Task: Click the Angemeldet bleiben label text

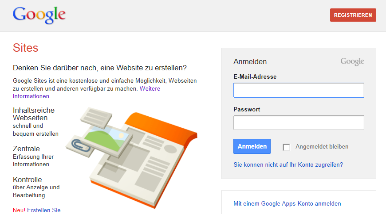Action: pos(322,147)
